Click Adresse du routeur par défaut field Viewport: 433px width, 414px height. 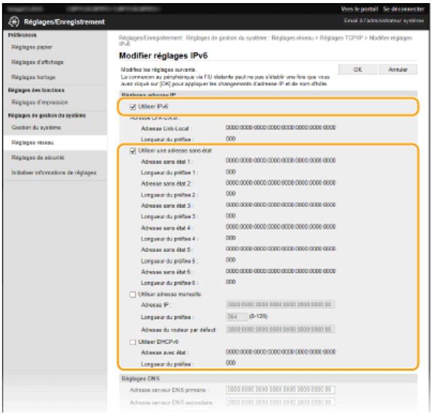(x=280, y=329)
